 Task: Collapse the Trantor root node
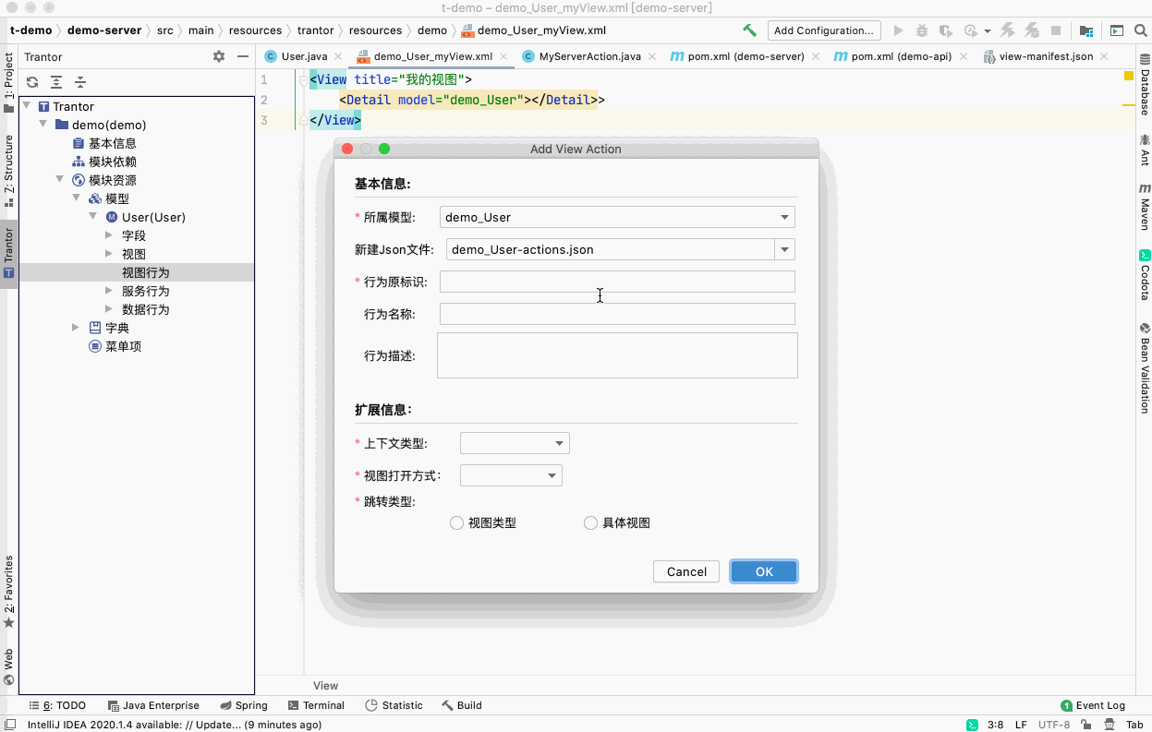(27, 106)
